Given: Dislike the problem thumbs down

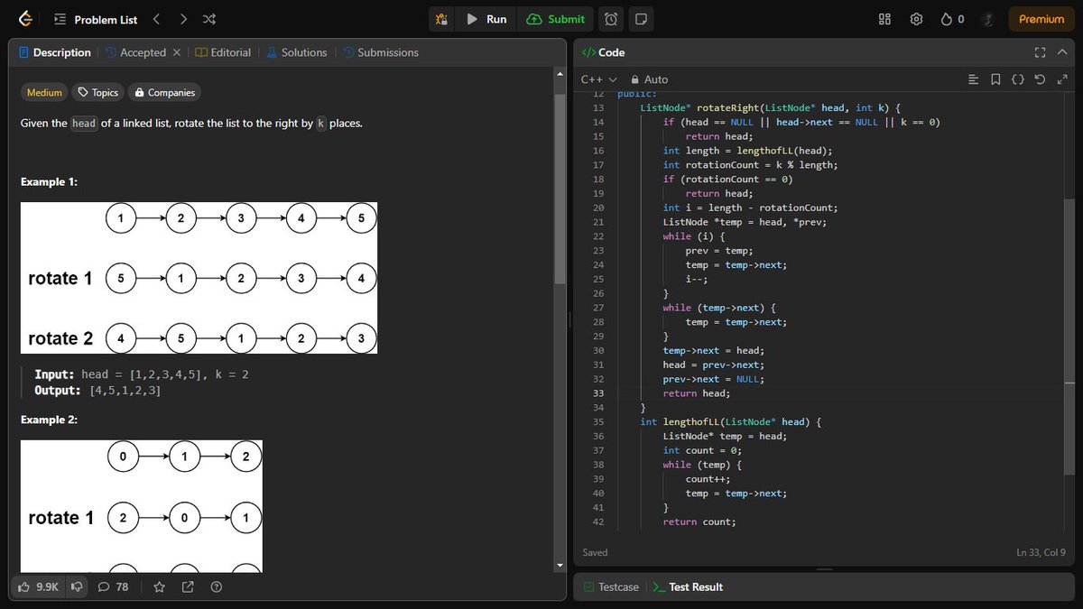Looking at the screenshot, I should click(77, 587).
